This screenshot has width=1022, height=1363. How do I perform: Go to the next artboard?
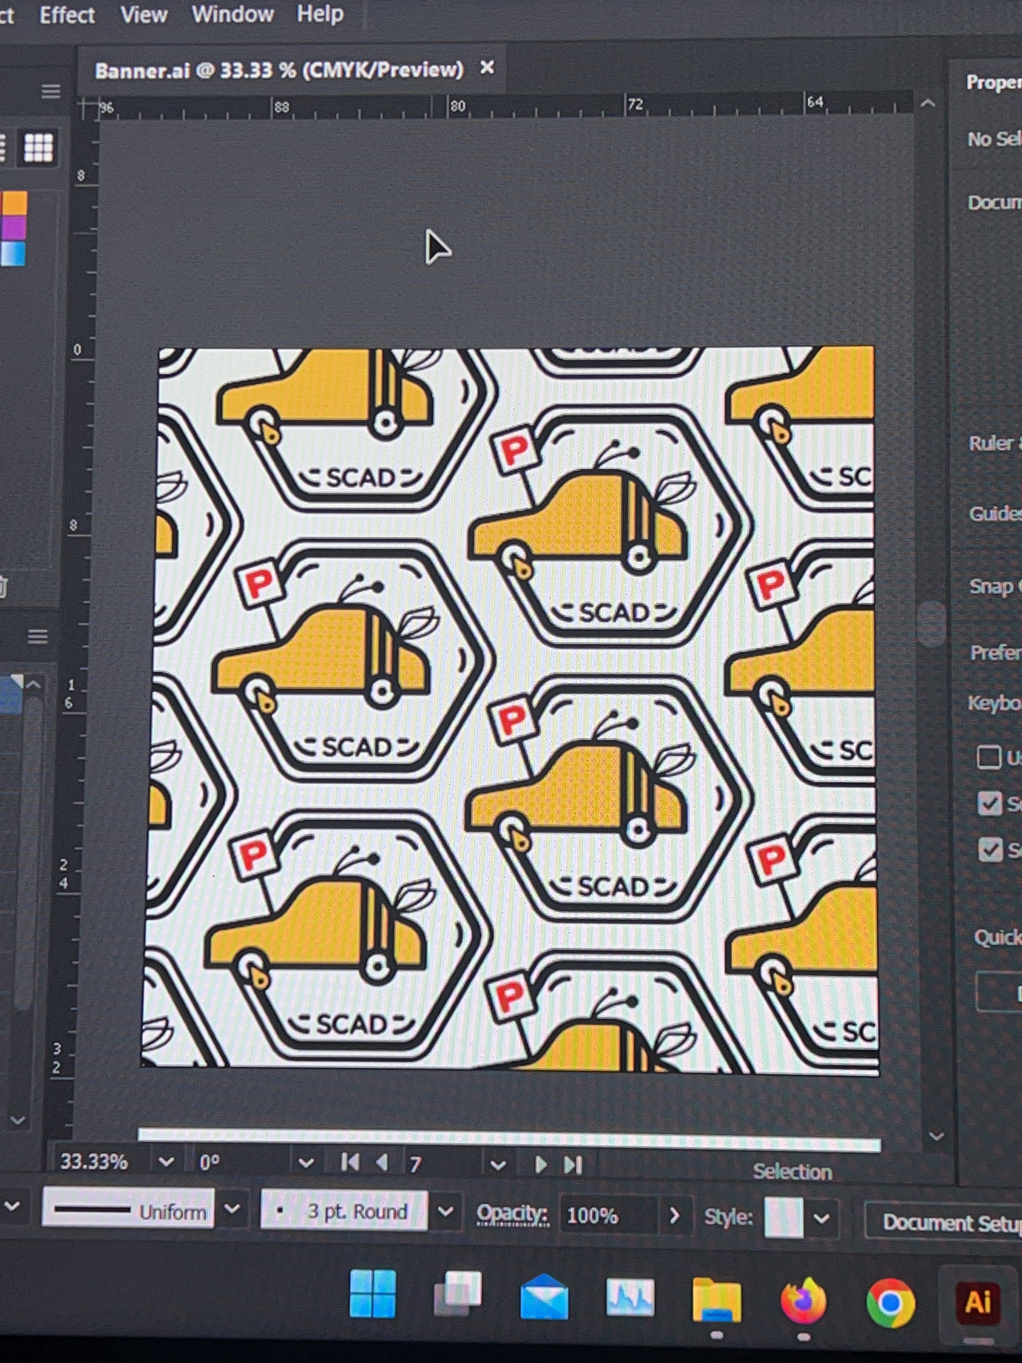pyautogui.click(x=540, y=1164)
